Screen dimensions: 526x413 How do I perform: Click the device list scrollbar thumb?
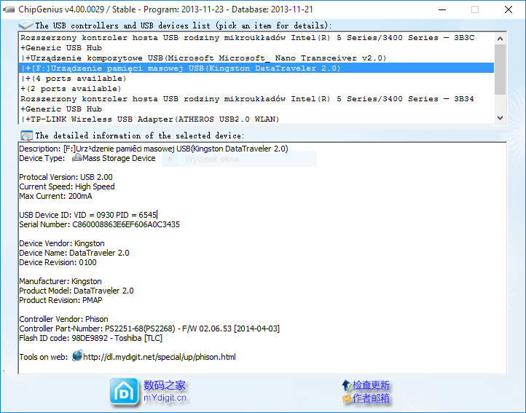click(x=501, y=69)
